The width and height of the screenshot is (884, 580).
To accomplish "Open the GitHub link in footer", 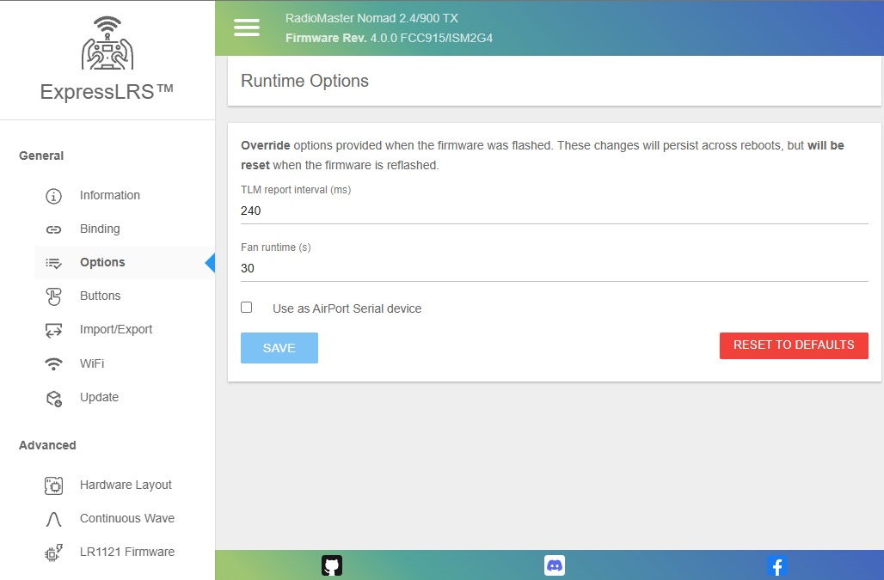I will [332, 565].
